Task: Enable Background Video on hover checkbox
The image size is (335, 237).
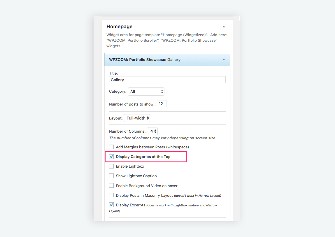Action: click(x=111, y=186)
